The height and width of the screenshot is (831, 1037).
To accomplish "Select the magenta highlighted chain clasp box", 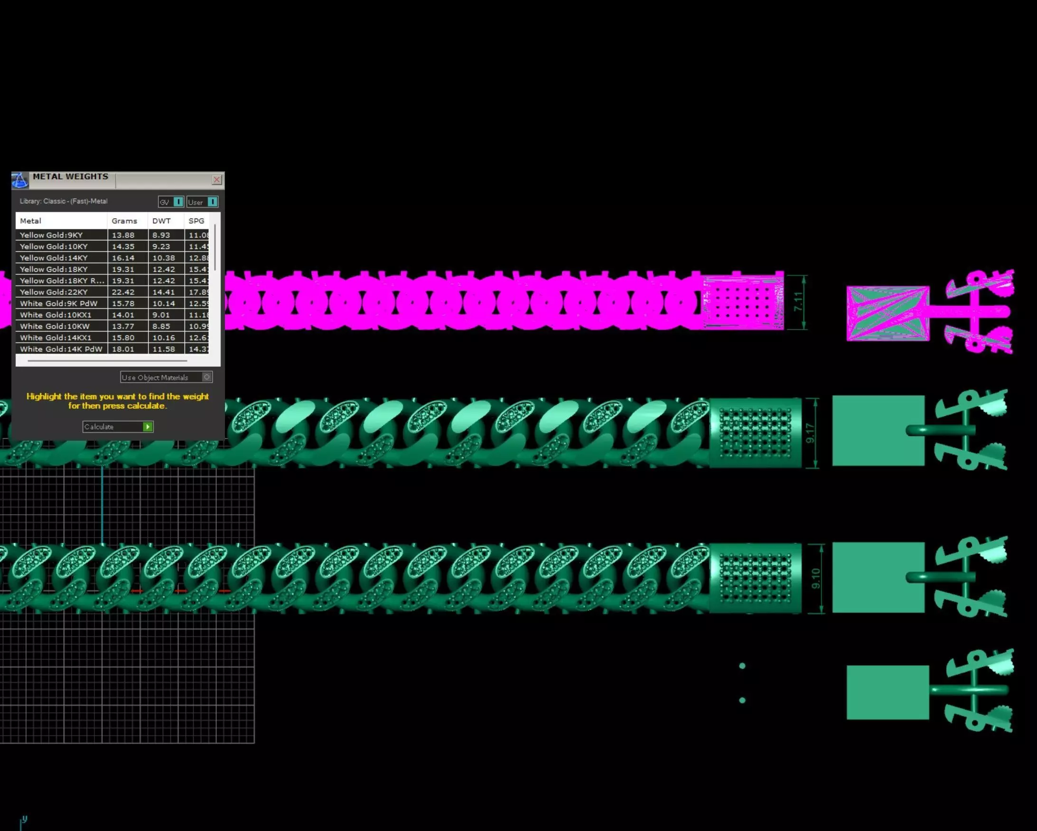I will point(742,301).
